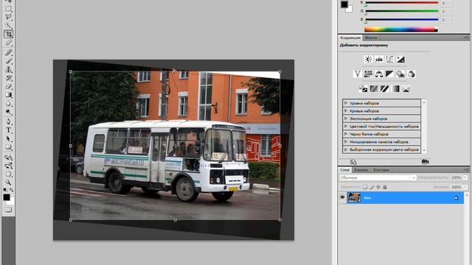Expand the Уровни наборов presets

point(346,103)
